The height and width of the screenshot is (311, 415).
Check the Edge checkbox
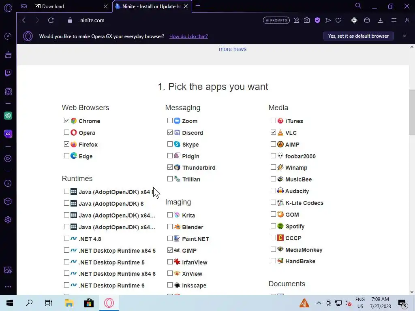click(66, 156)
